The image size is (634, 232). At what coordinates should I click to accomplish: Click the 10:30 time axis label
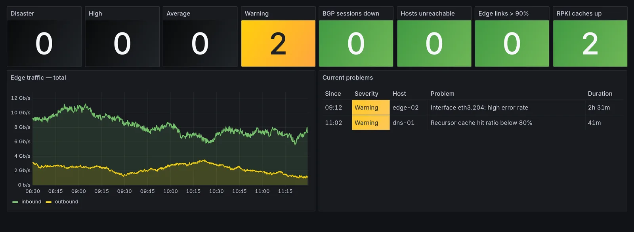(216, 191)
